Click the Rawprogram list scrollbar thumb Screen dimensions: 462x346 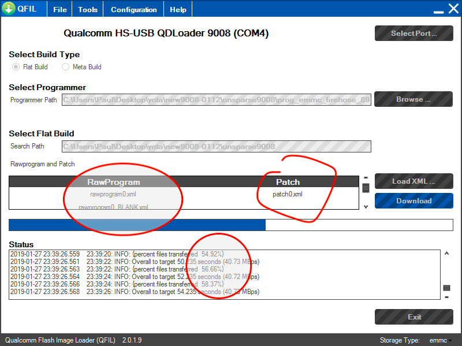(366, 188)
